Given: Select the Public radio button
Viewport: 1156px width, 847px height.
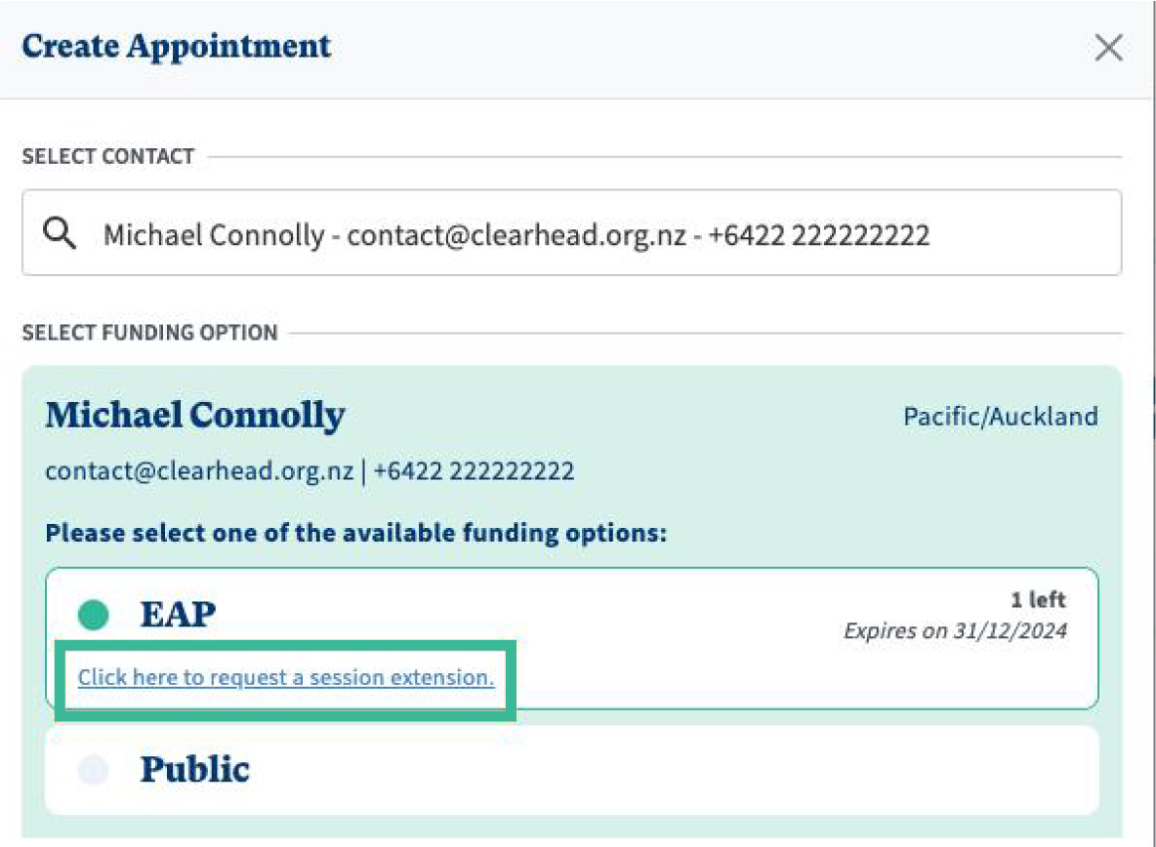Looking at the screenshot, I should tap(94, 770).
